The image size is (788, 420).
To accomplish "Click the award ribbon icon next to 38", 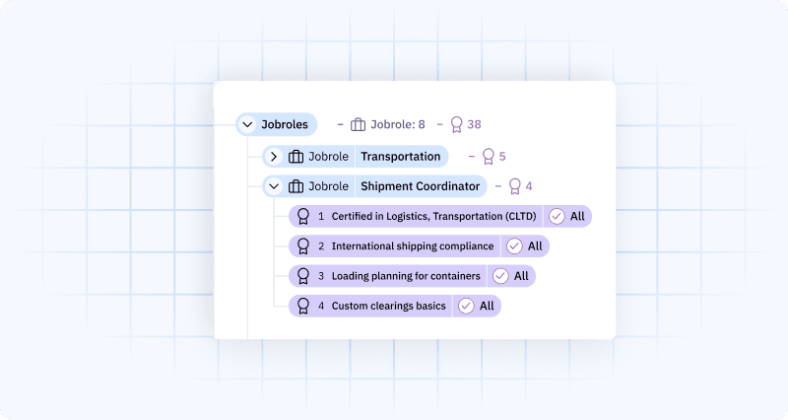I will click(456, 125).
